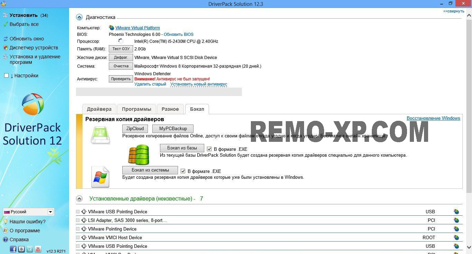Switch to the Программы tab

pos(136,109)
